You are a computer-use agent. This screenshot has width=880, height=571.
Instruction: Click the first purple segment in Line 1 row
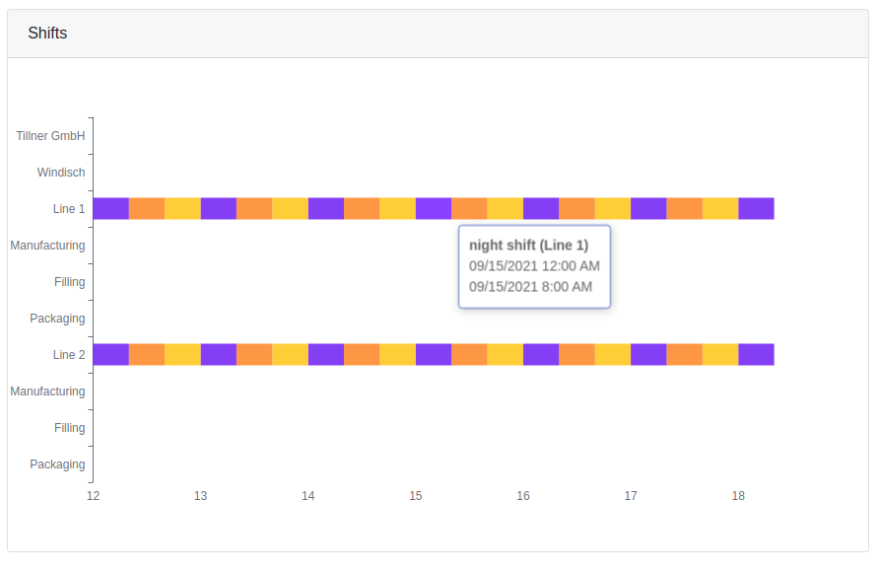[110, 208]
